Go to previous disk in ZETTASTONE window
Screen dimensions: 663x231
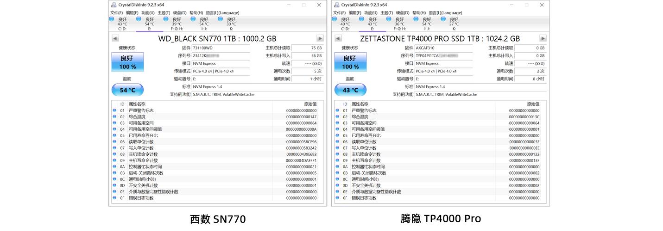pyautogui.click(x=338, y=38)
